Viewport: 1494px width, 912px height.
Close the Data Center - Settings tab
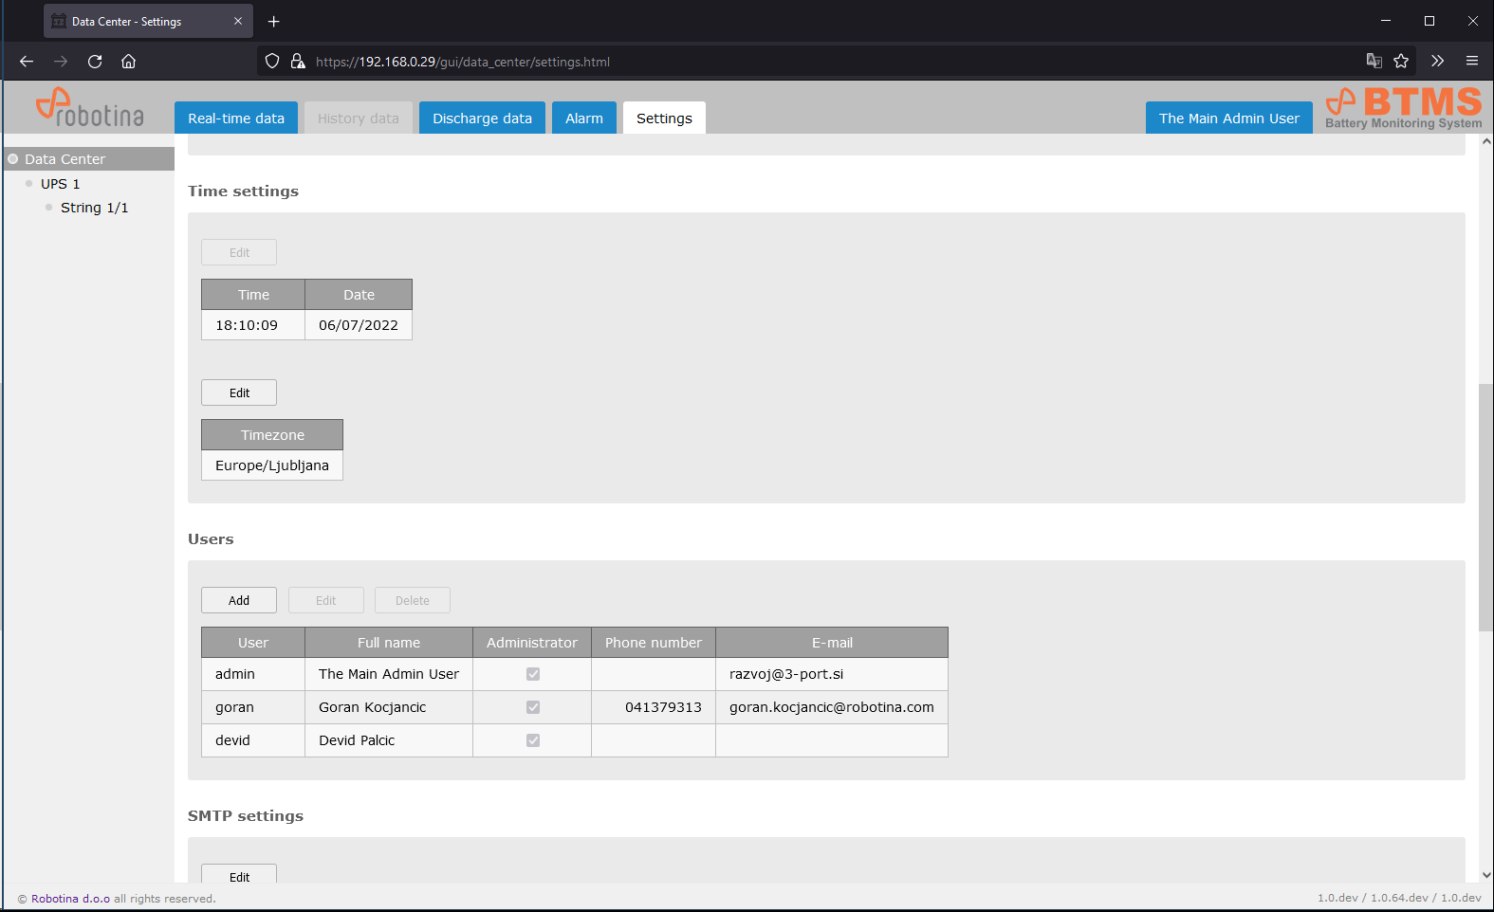tap(238, 21)
